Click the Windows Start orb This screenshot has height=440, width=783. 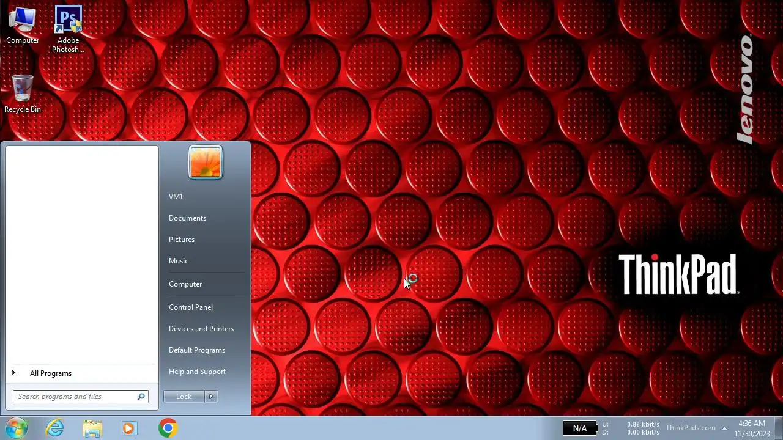pos(17,428)
